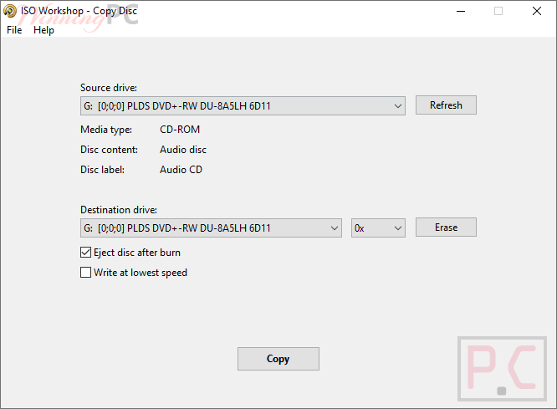Close the ISO Workshop window

537,11
